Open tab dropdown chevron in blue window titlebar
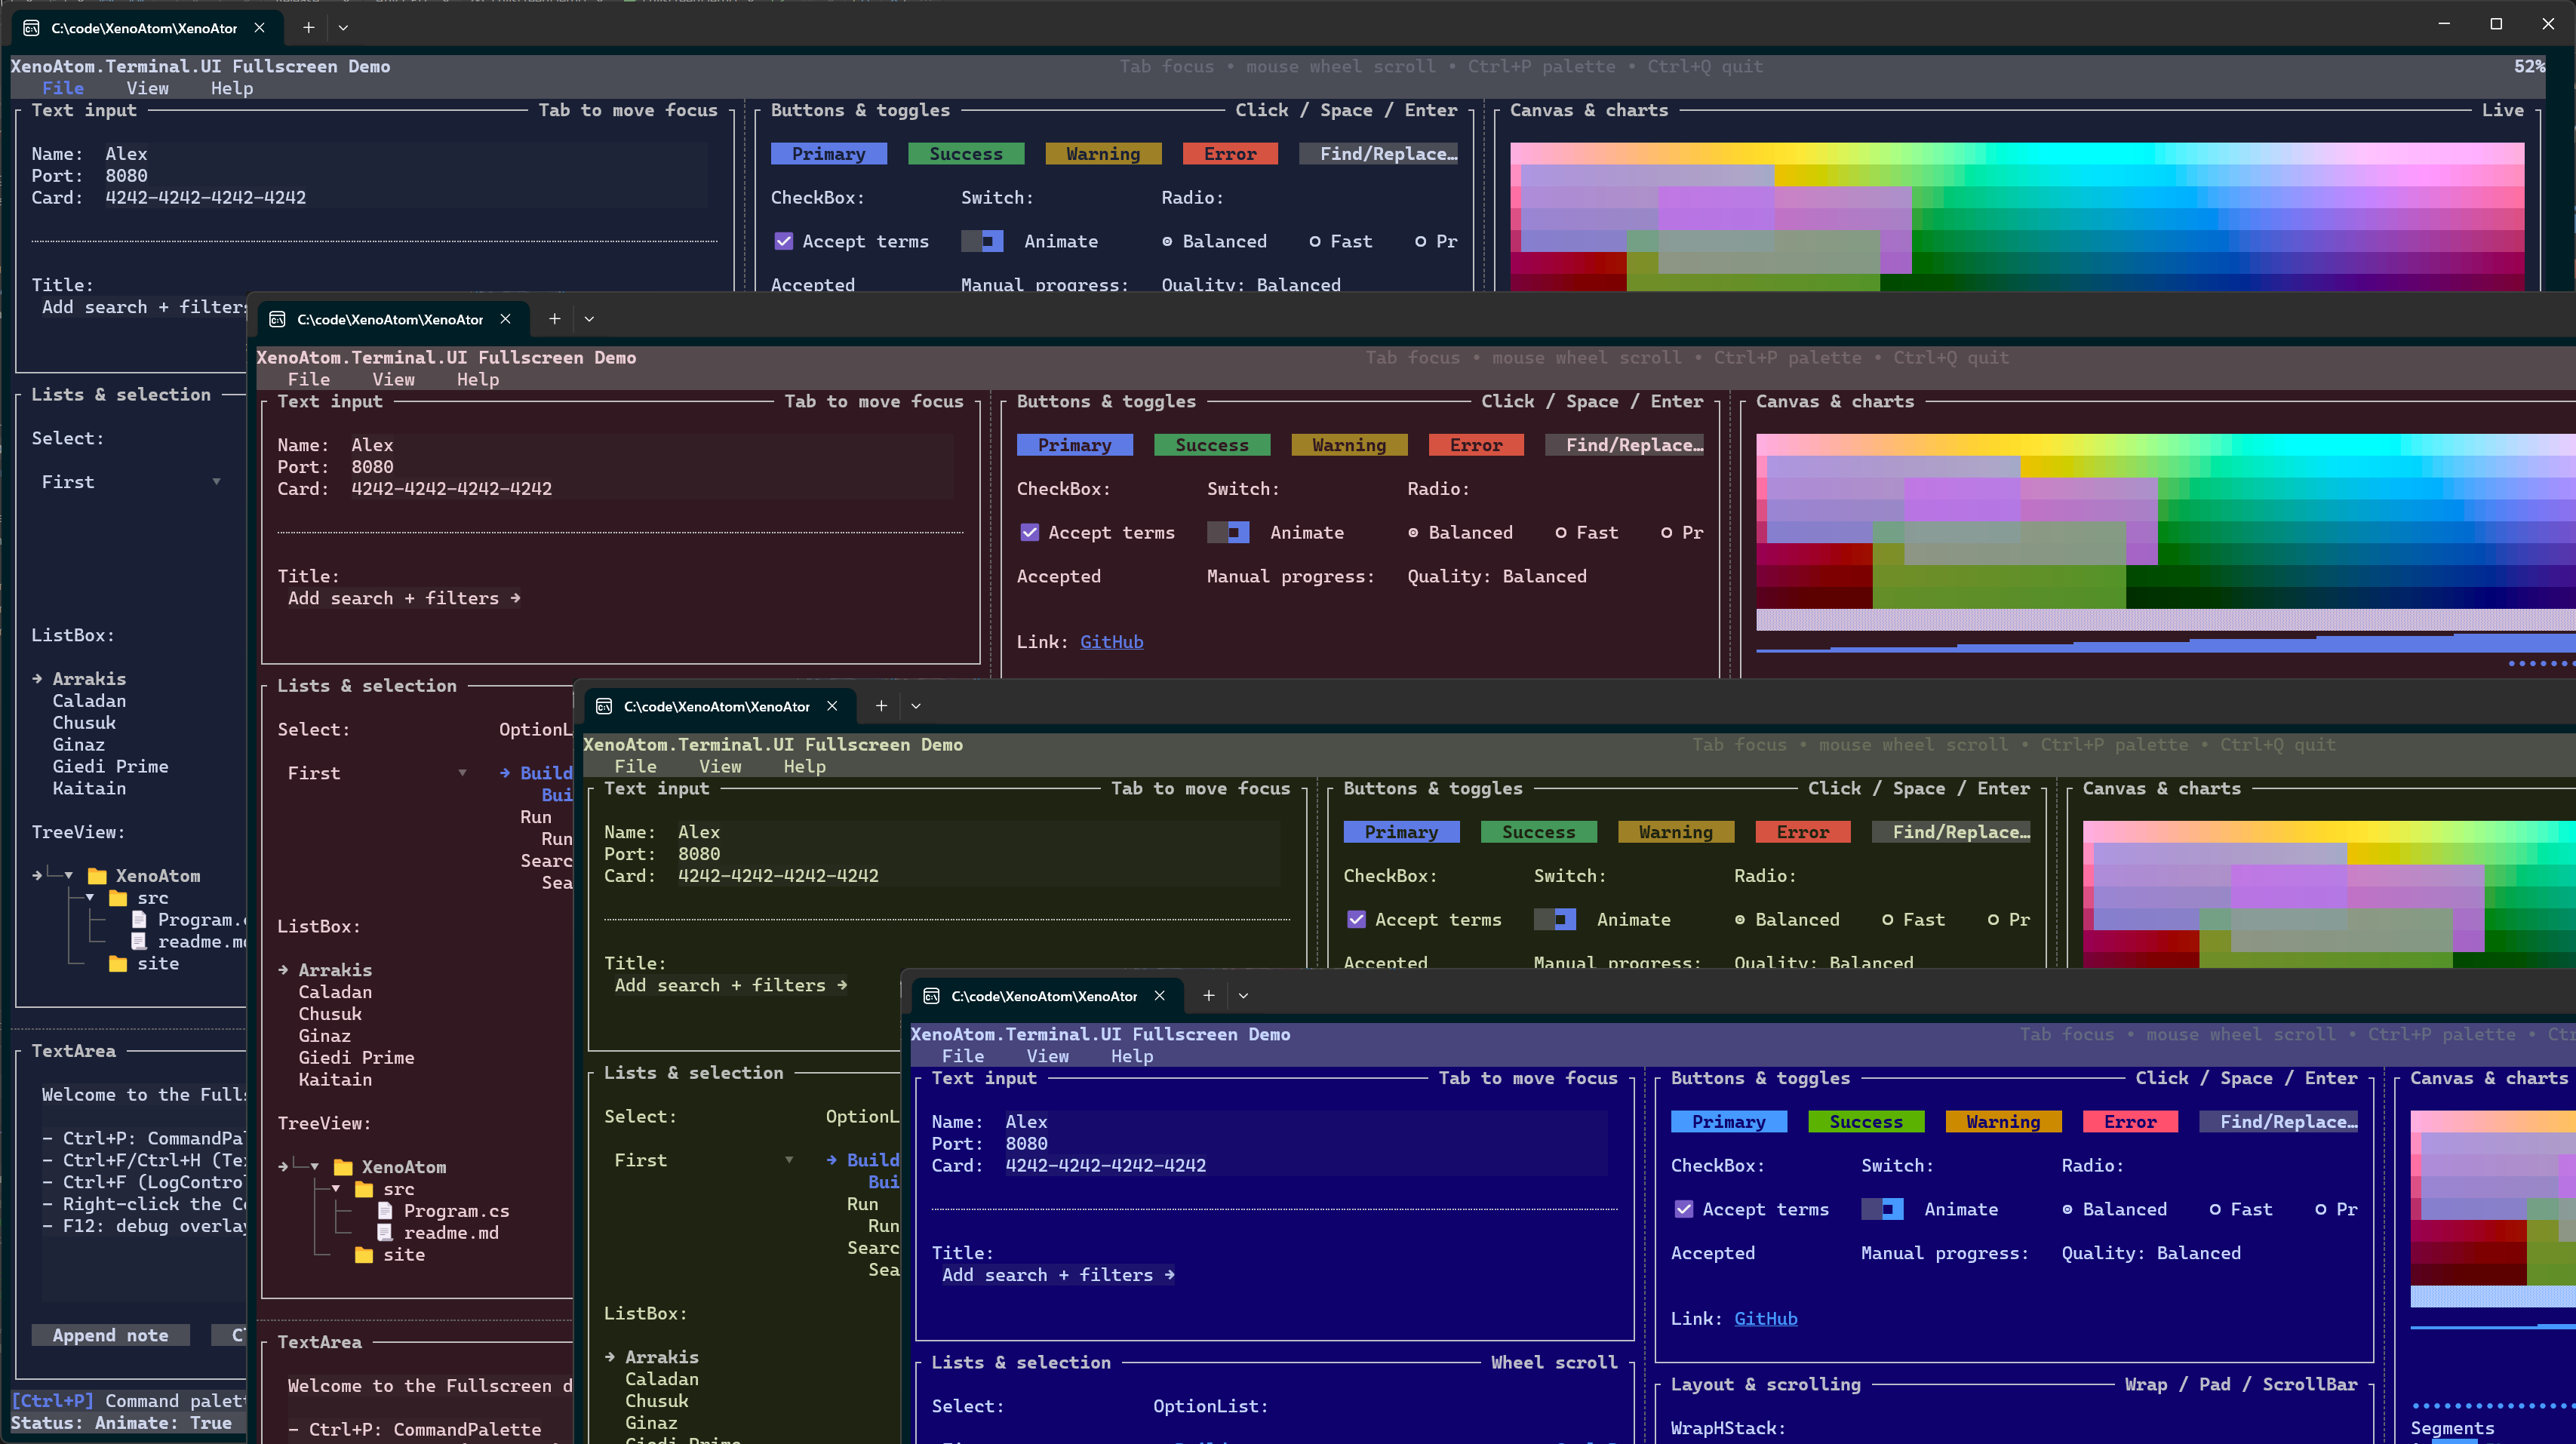 1243,996
